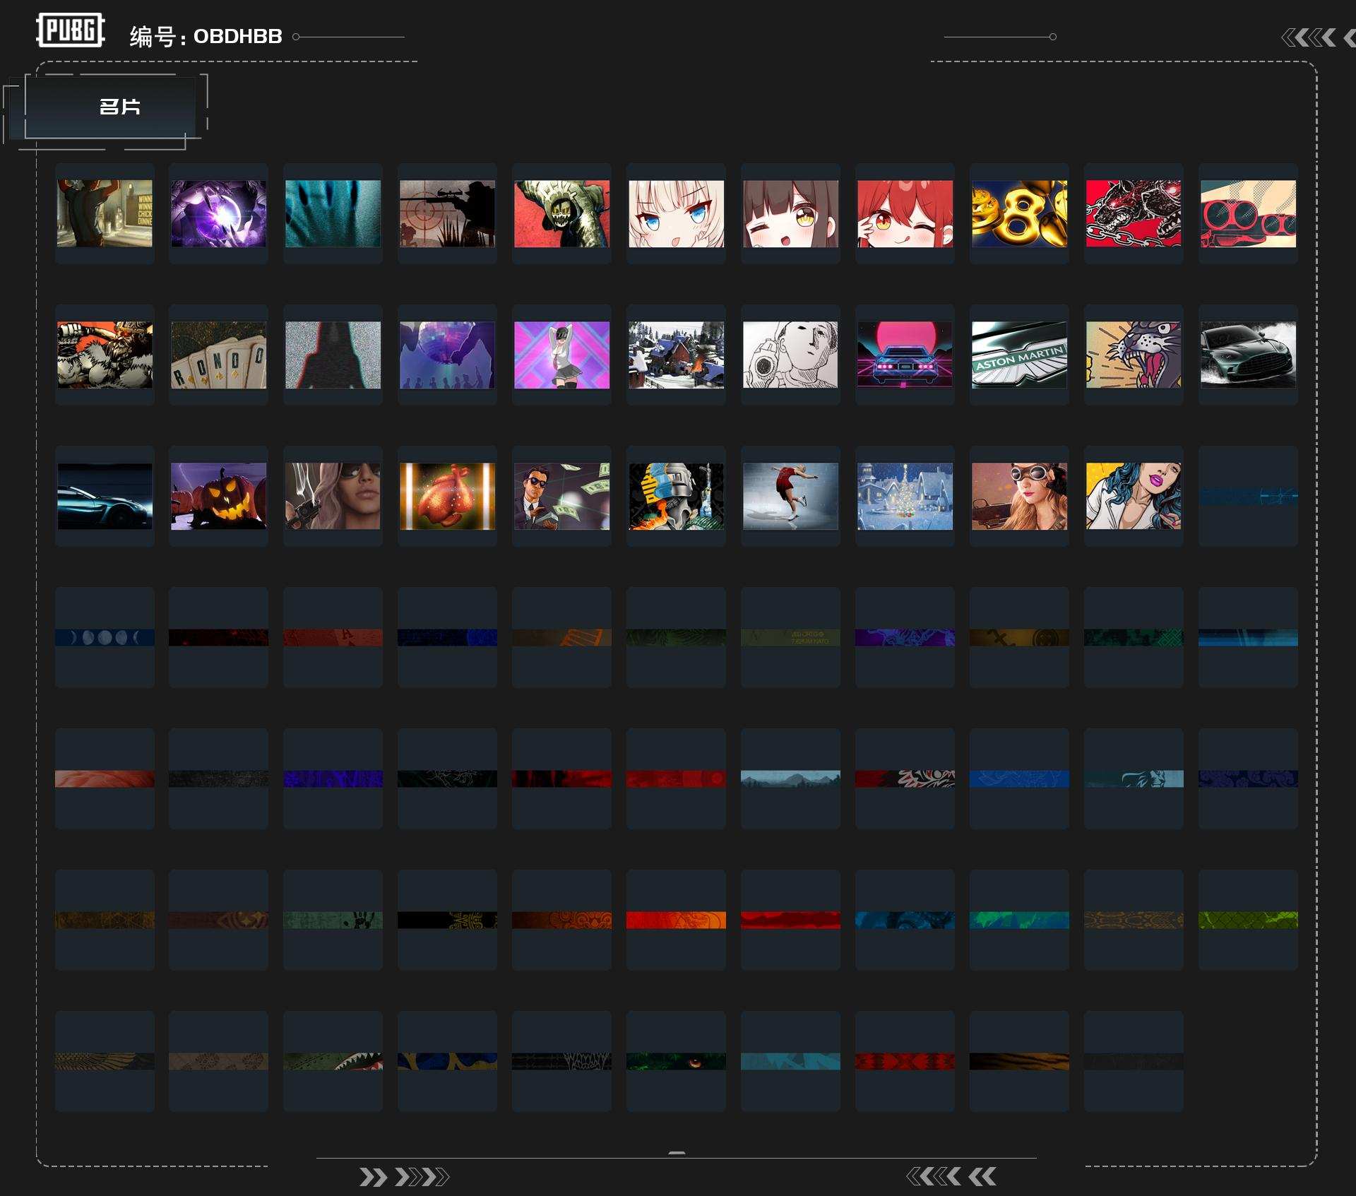
Task: Select the 名片 tab
Action: pyautogui.click(x=119, y=107)
